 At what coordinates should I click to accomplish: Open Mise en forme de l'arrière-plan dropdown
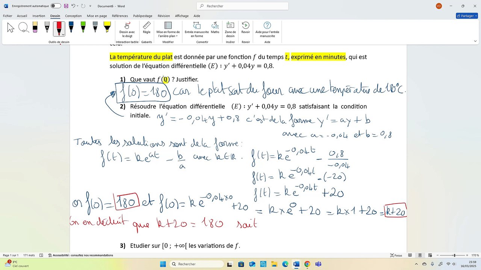168,30
